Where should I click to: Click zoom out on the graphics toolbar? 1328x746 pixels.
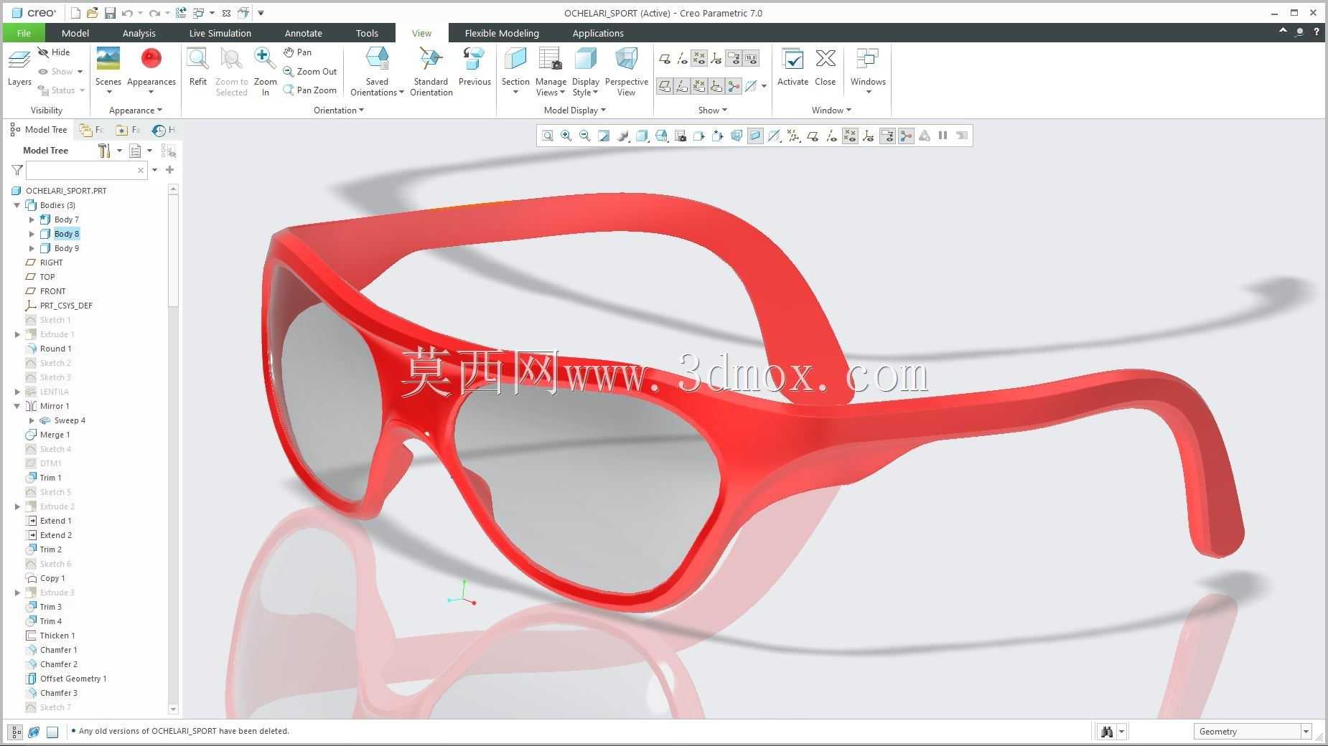(x=585, y=136)
